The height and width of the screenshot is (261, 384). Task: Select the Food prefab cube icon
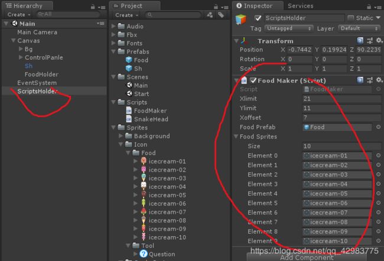click(129, 60)
